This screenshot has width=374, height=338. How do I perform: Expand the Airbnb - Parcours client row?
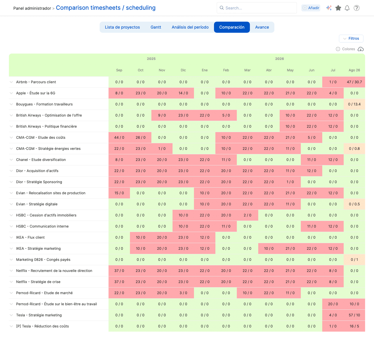[x=11, y=82]
